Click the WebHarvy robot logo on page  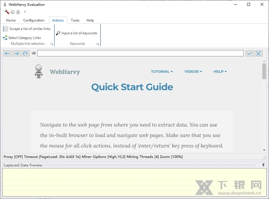pos(39,71)
